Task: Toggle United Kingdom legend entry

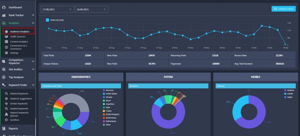Action: 111,114
